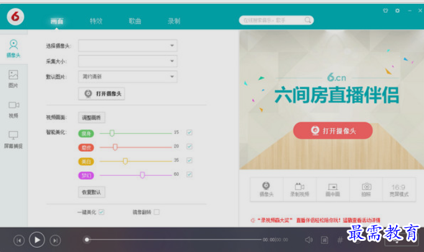
Task: Click the yellow 美白 slider track
Action: click(136, 161)
